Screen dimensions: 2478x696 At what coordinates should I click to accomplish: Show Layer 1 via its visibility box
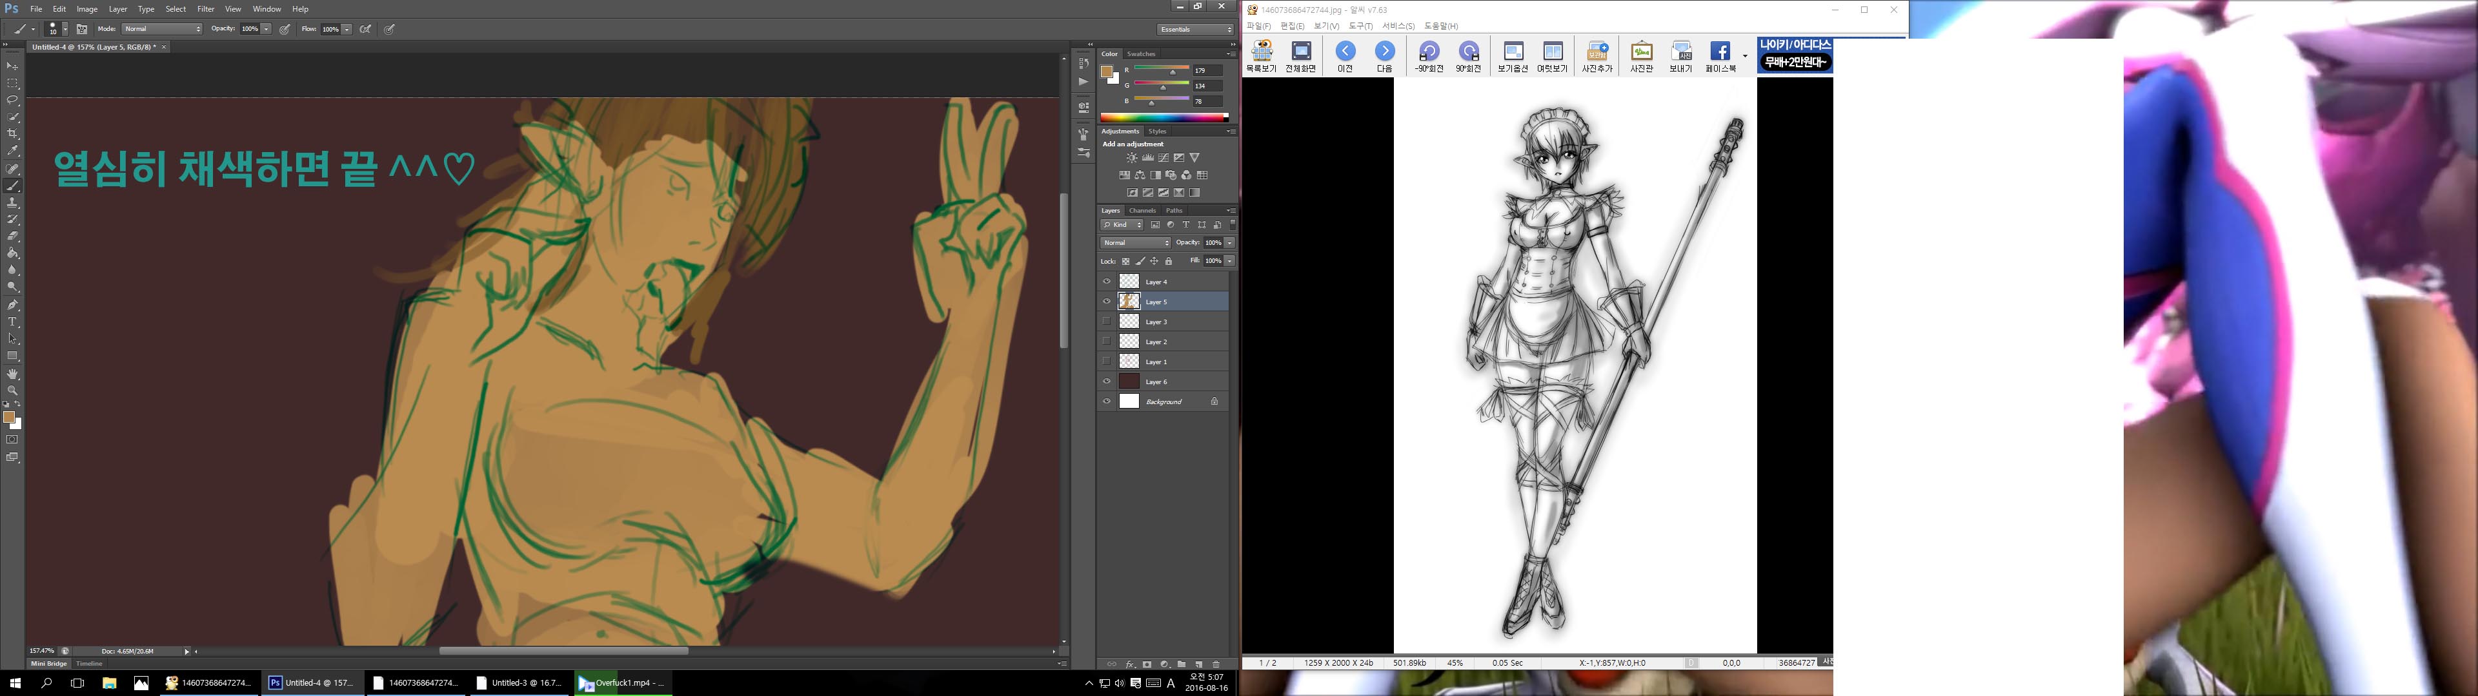pos(1106,362)
